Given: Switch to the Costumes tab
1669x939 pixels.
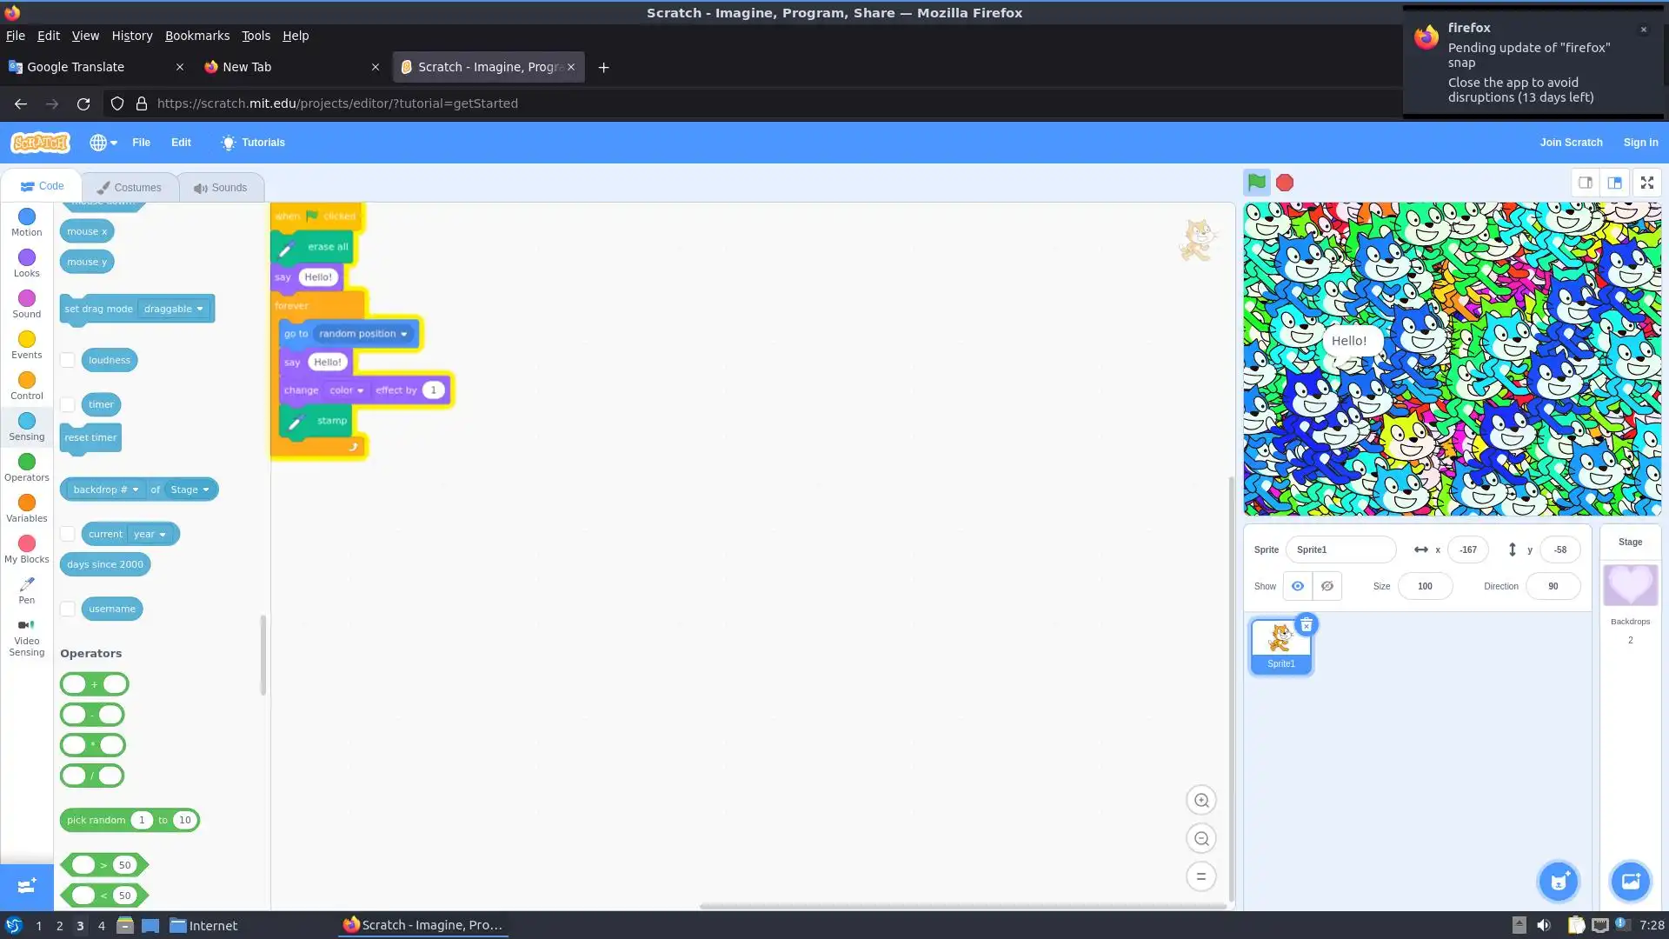Looking at the screenshot, I should pyautogui.click(x=130, y=187).
